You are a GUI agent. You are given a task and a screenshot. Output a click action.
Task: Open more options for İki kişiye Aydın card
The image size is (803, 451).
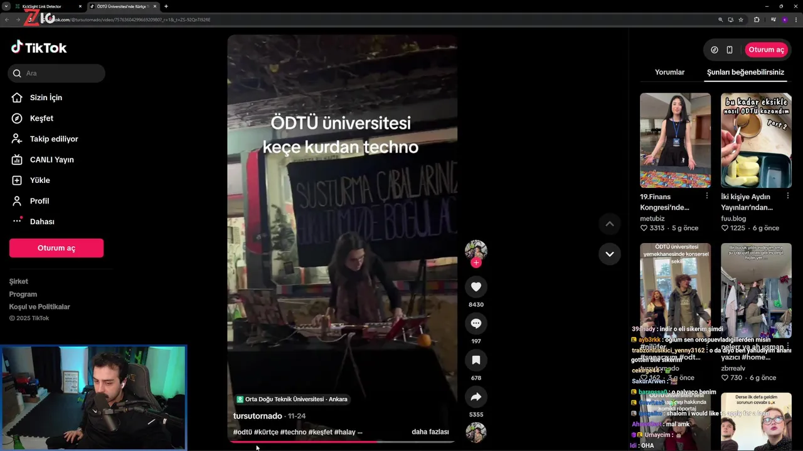click(787, 196)
